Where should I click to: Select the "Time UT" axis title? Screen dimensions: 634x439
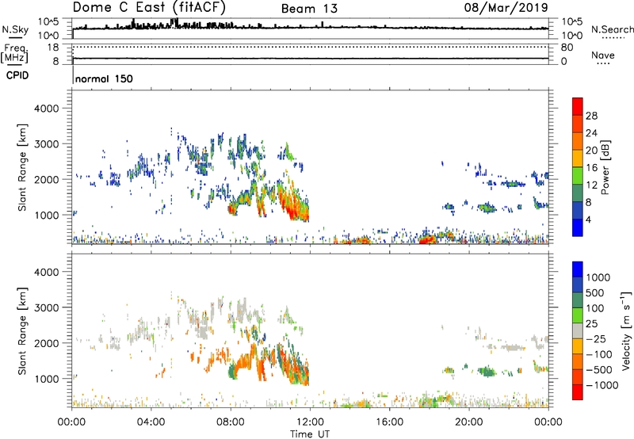click(x=310, y=434)
